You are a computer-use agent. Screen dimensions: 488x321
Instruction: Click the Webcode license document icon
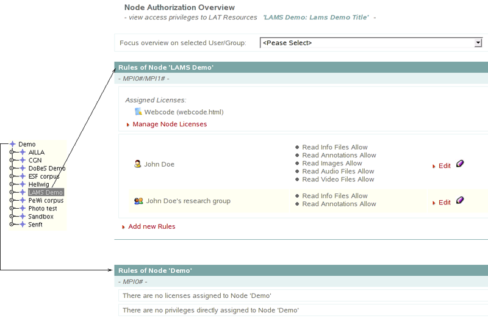click(138, 112)
